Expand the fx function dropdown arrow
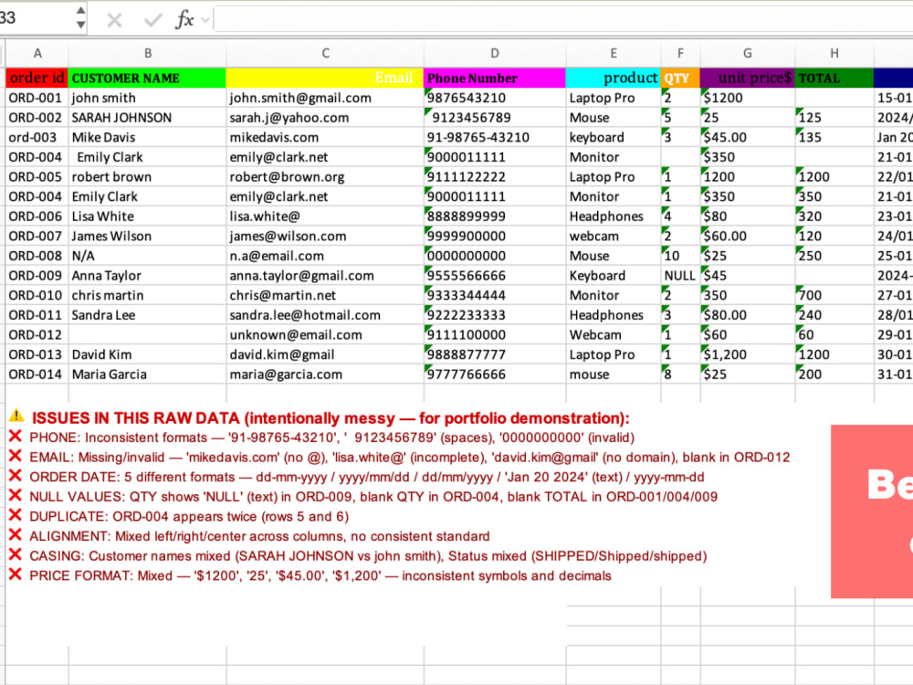The height and width of the screenshot is (685, 913). (x=205, y=20)
